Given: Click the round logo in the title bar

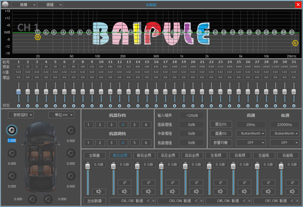Looking at the screenshot, I should tap(5, 4).
